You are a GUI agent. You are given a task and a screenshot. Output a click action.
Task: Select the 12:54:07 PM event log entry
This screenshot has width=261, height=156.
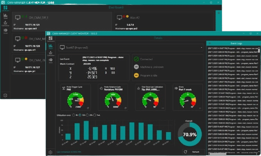pos(233,93)
